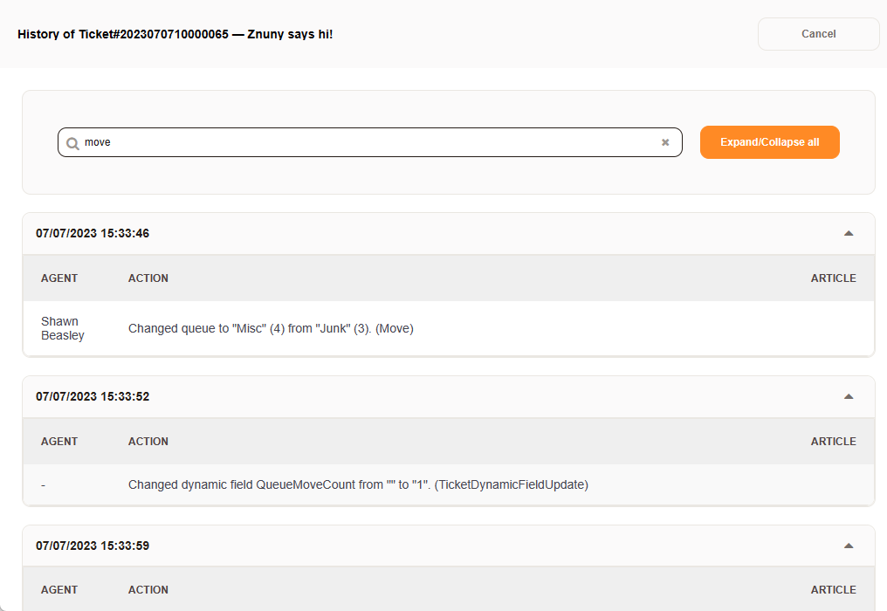The width and height of the screenshot is (887, 611).
Task: Click the 07/07/2023 15:33:59 timestamp header
Action: (x=93, y=546)
